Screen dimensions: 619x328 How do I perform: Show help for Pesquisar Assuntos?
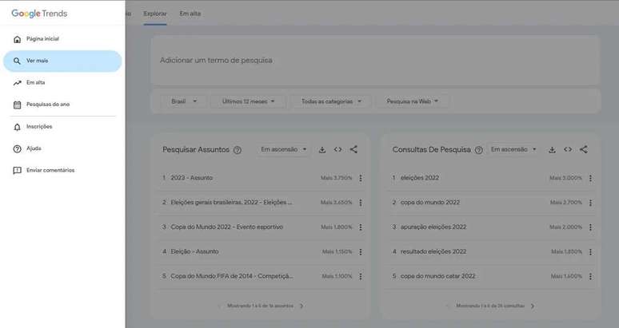click(238, 150)
